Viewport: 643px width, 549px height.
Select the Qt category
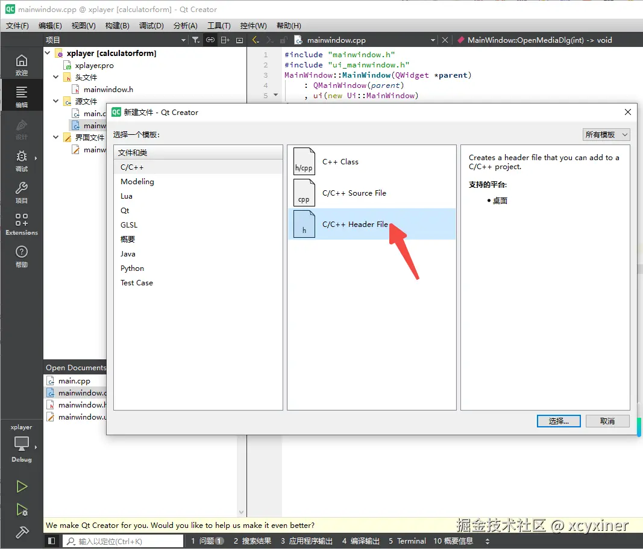pos(198,210)
